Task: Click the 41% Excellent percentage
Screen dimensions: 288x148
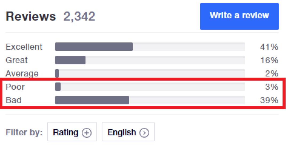Action: (269, 47)
